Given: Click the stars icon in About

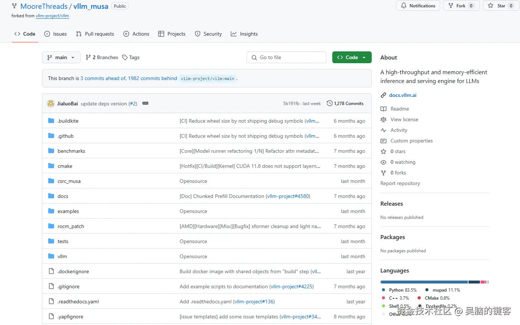Looking at the screenshot, I should coord(383,151).
